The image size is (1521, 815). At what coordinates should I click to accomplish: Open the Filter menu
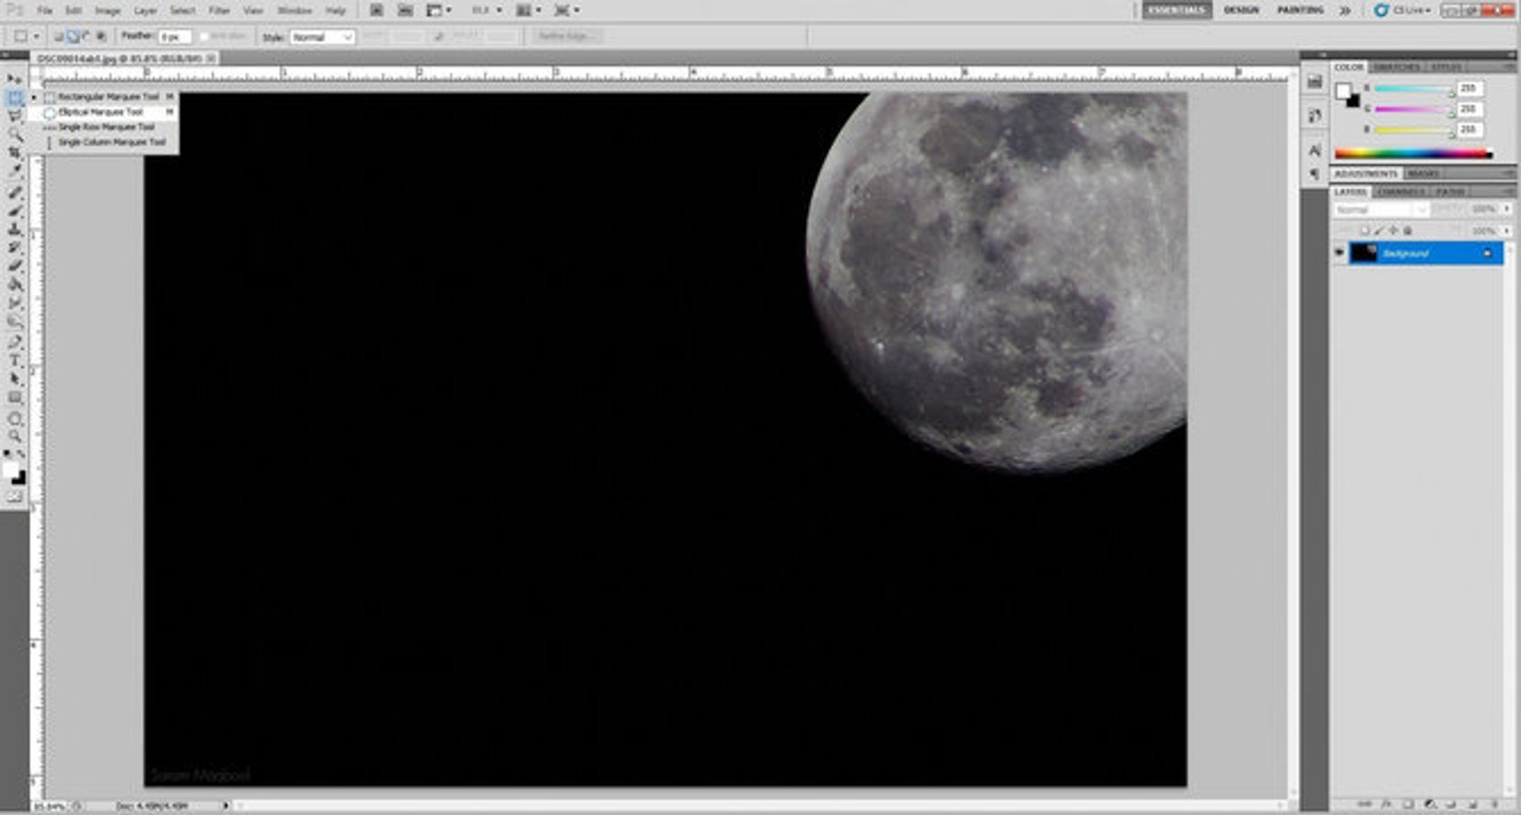click(x=219, y=11)
